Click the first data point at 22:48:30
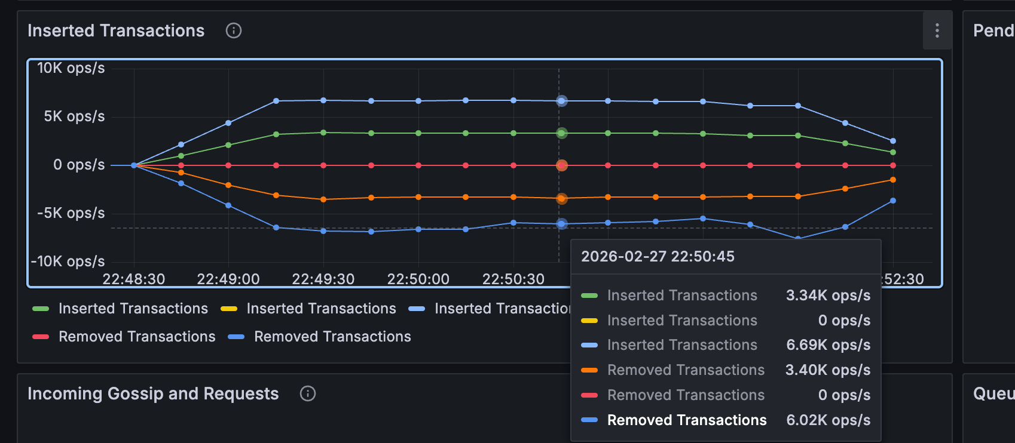Screen dimensions: 1015x443 coord(134,165)
